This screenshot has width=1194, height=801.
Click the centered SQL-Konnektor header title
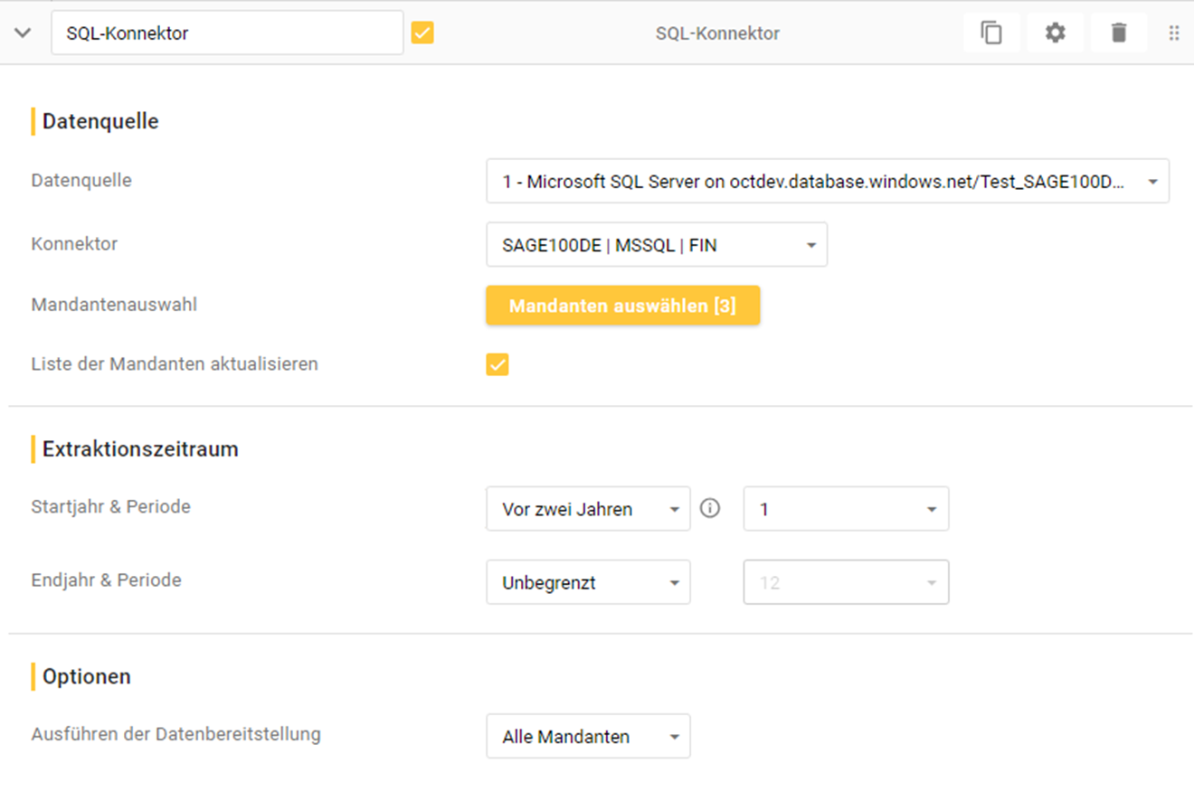click(x=717, y=33)
